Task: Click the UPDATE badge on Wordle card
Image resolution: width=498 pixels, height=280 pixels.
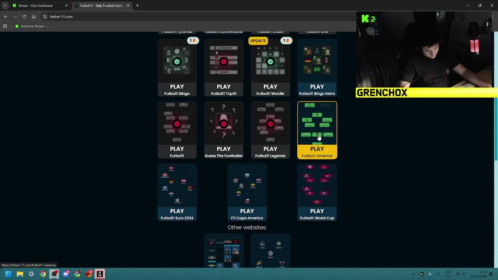Action: pos(258,41)
